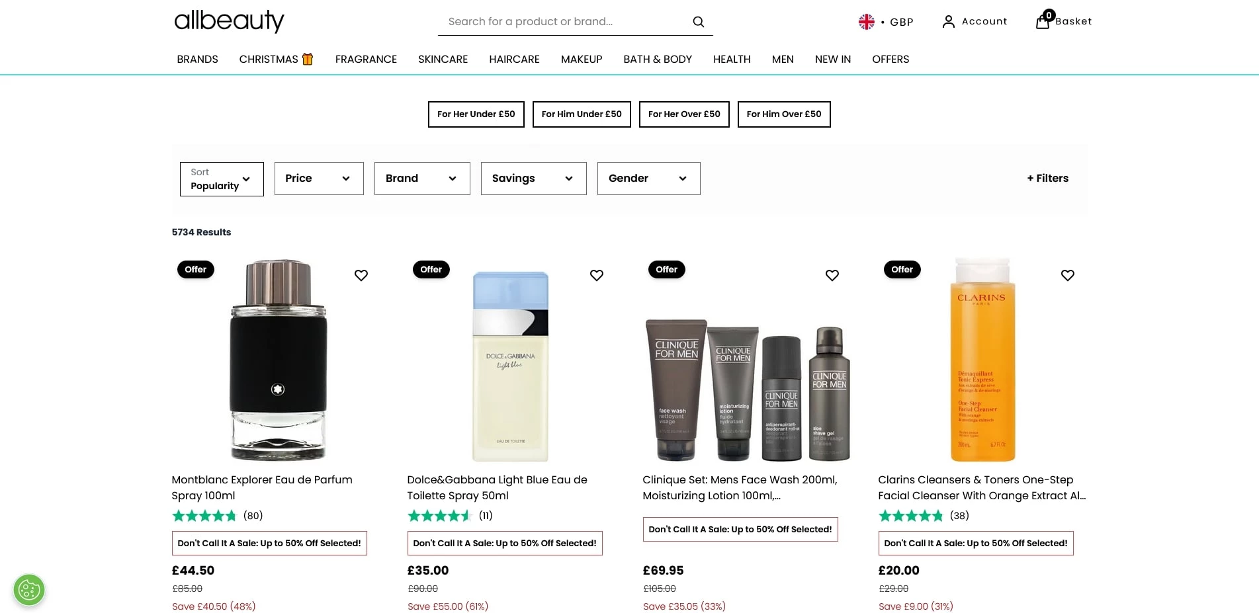Add Dolce&Gabbana Light Blue to wishlist
The width and height of the screenshot is (1259, 613).
click(596, 275)
